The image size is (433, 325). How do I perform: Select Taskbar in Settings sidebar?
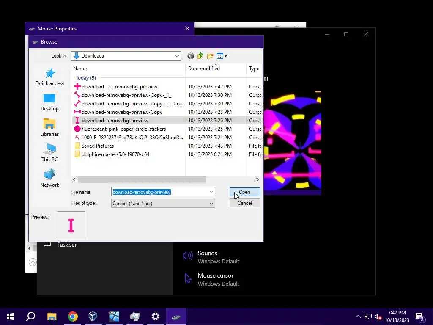pos(60,245)
